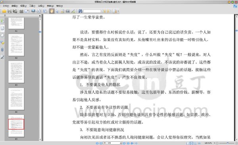Screen dimensions: 238x145
Task: Open the page number 45 / 438 dropdown
Action: 121,143
